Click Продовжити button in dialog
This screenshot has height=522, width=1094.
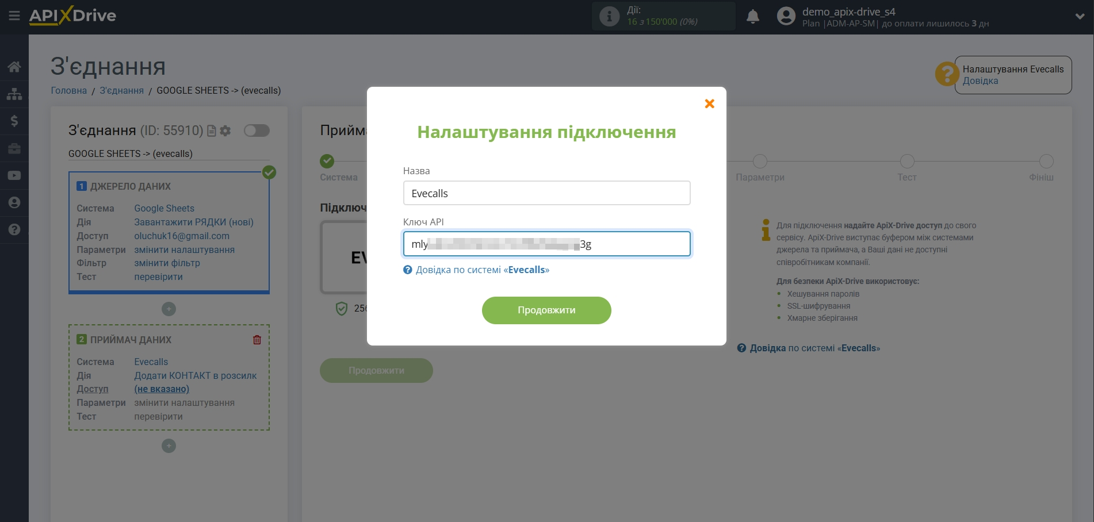tap(546, 310)
